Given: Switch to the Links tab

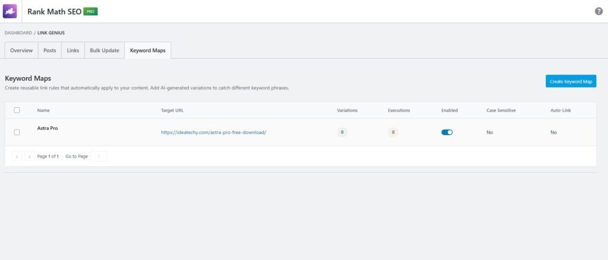Looking at the screenshot, I should (x=73, y=51).
